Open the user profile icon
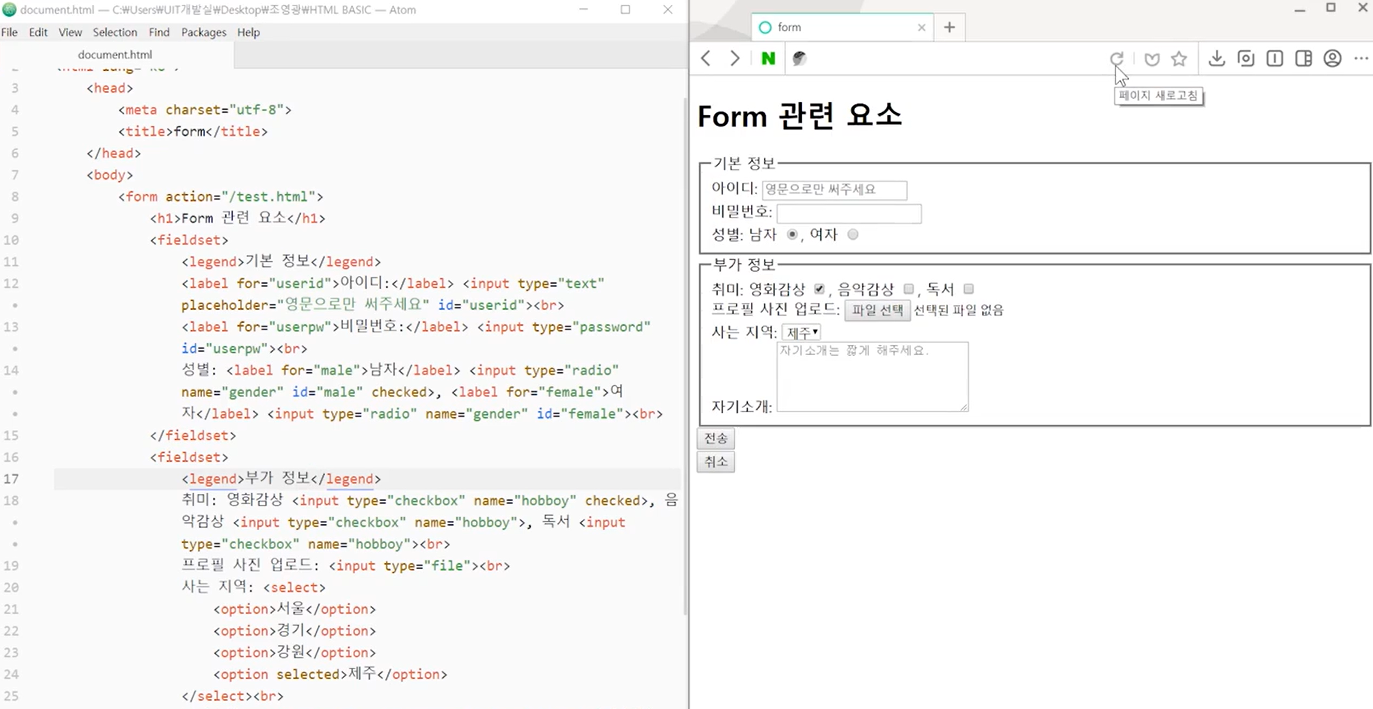Screen dimensions: 1373x709 [x=1332, y=58]
